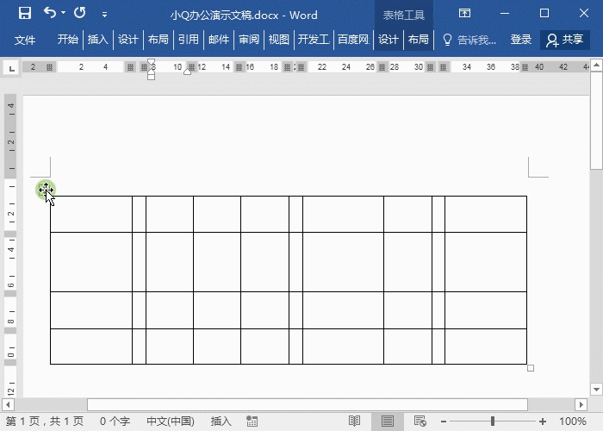
Task: Click the 中文(中国) language indicator
Action: [x=171, y=422]
